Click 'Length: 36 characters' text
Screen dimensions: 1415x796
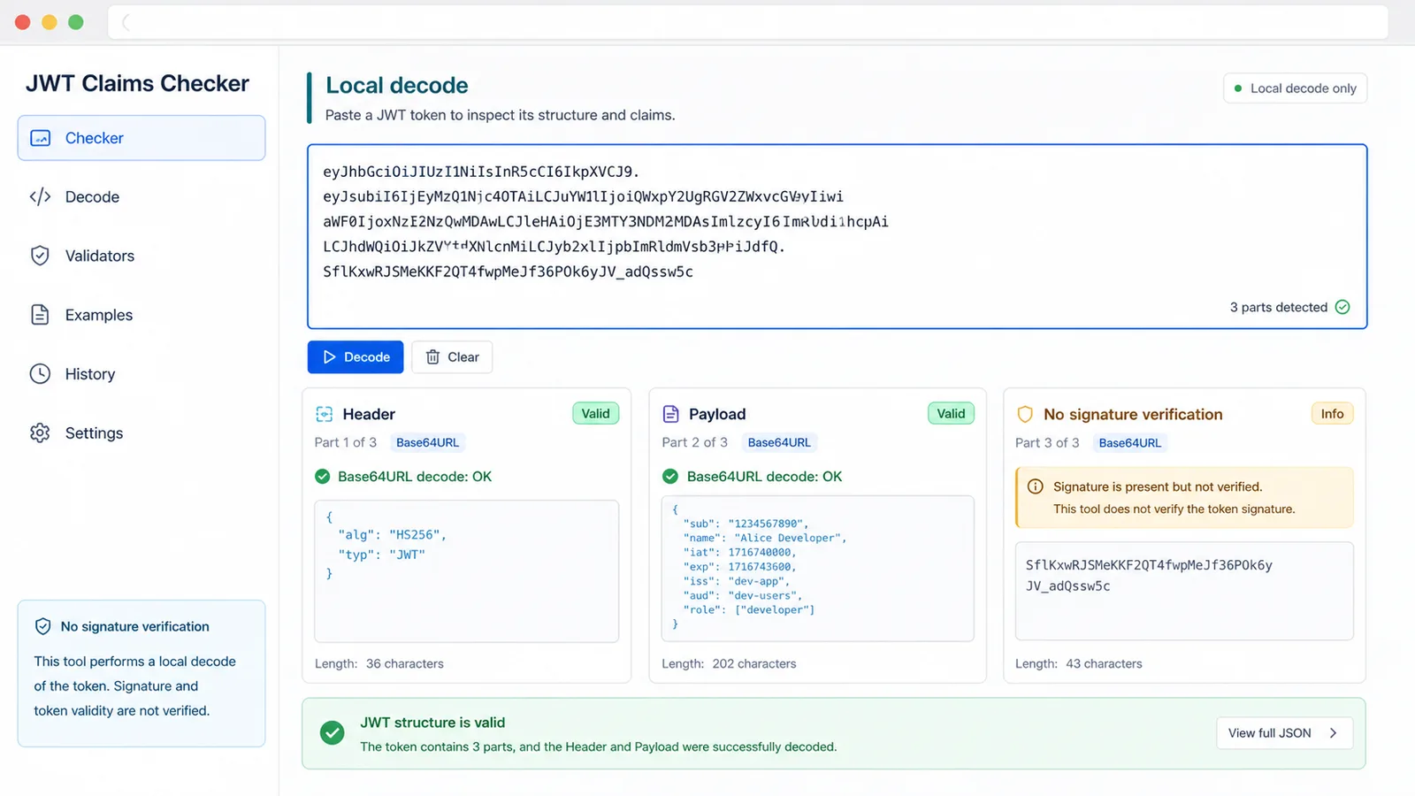coord(379,663)
